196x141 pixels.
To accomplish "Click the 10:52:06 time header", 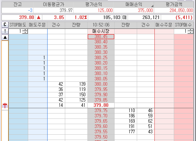I will [101, 25].
